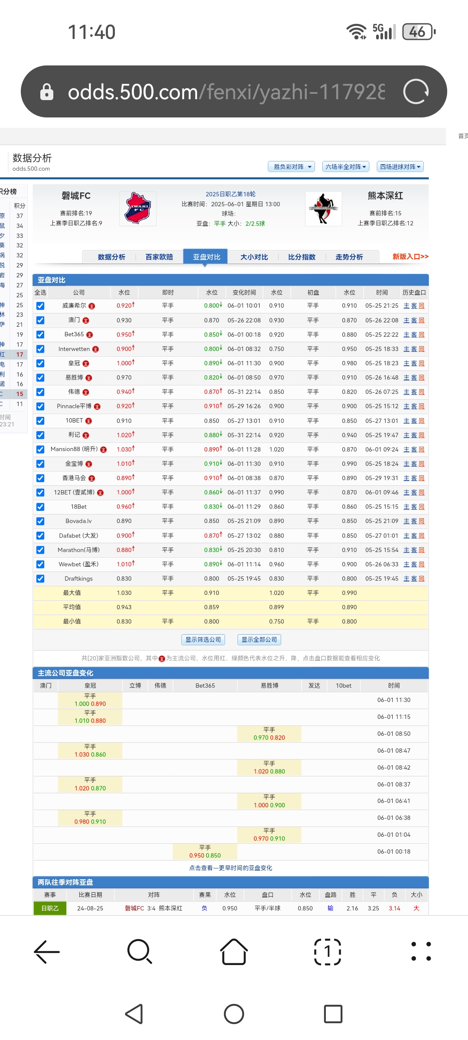
Task: Click the red 主 badge beside 皇冠
Action: [86, 363]
